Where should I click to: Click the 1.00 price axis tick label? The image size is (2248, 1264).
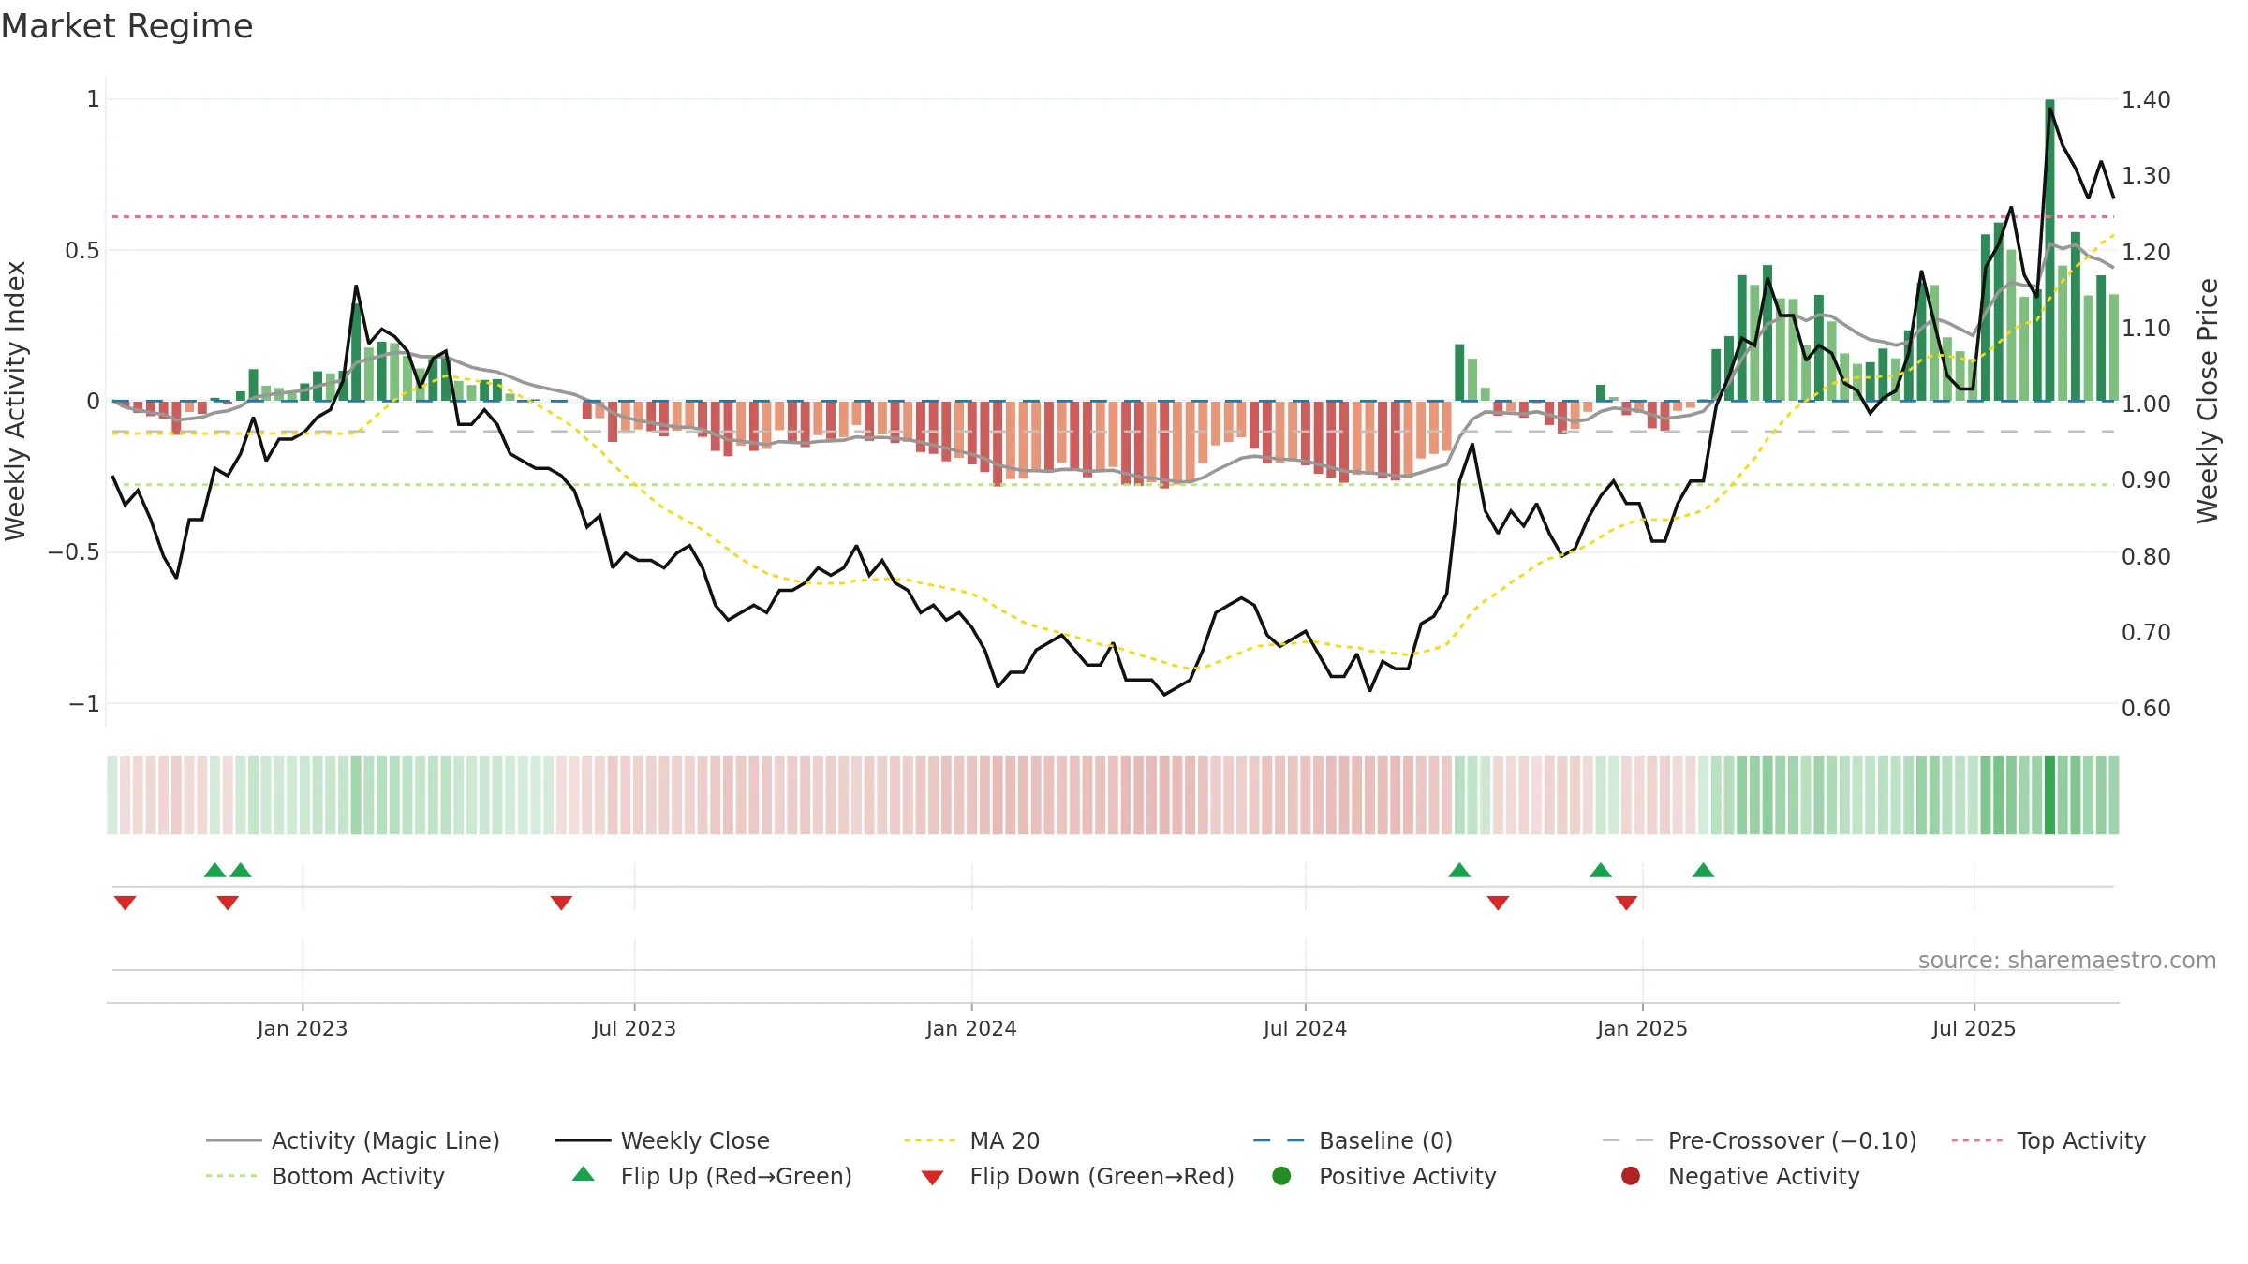coord(2146,404)
